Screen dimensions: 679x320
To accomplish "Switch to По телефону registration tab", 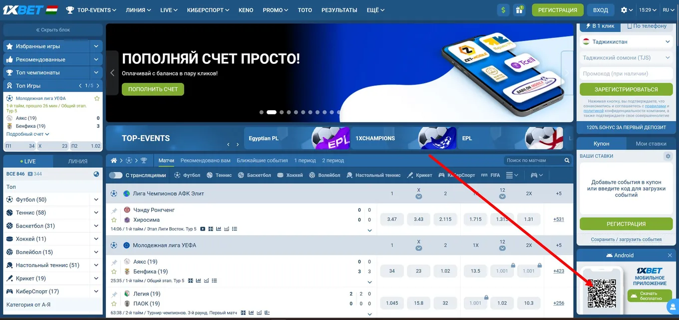I will click(x=647, y=26).
